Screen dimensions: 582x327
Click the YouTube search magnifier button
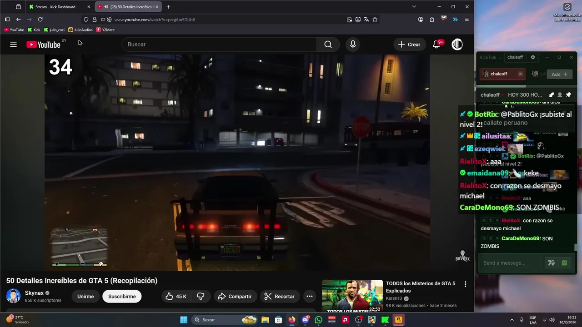coord(328,45)
